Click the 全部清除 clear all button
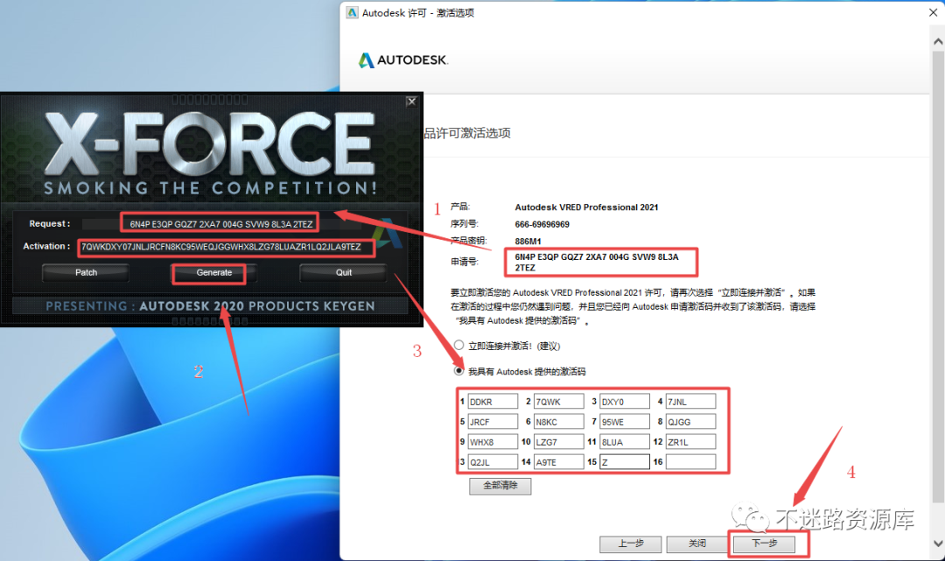This screenshot has width=945, height=561. coord(500,486)
